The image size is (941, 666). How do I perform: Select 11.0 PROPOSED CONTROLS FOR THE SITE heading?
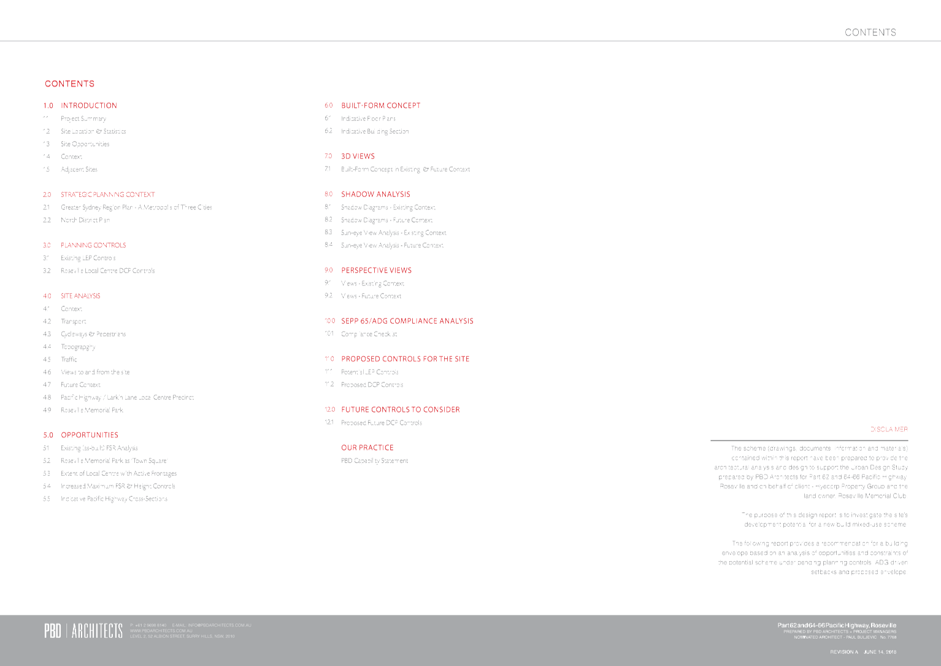tap(397, 359)
